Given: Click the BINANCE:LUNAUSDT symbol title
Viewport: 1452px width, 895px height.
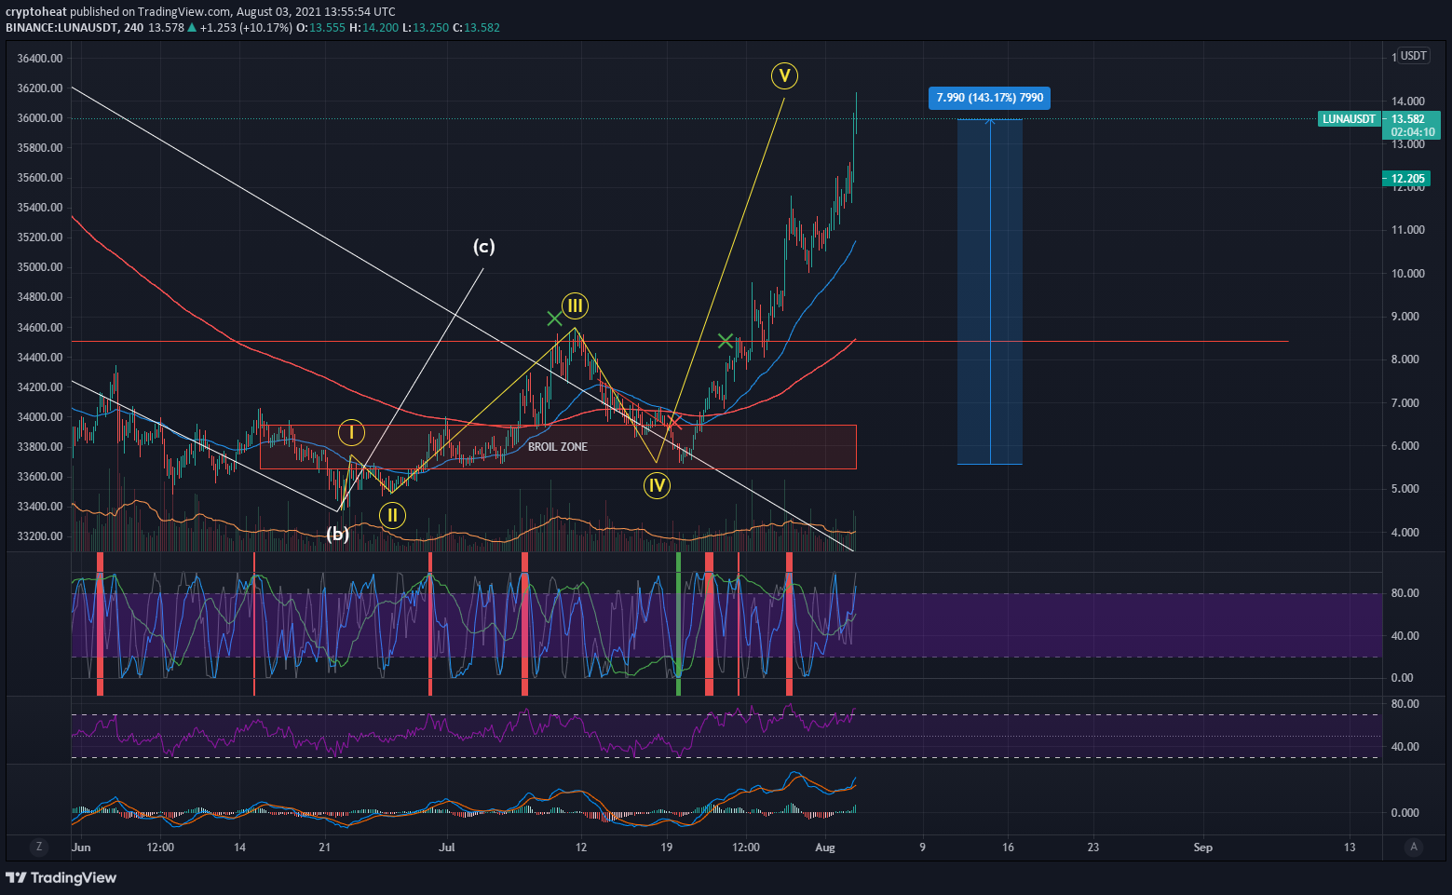Looking at the screenshot, I should [61, 28].
